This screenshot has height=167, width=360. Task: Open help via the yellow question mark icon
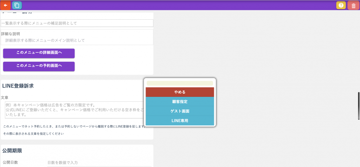[x=341, y=5]
